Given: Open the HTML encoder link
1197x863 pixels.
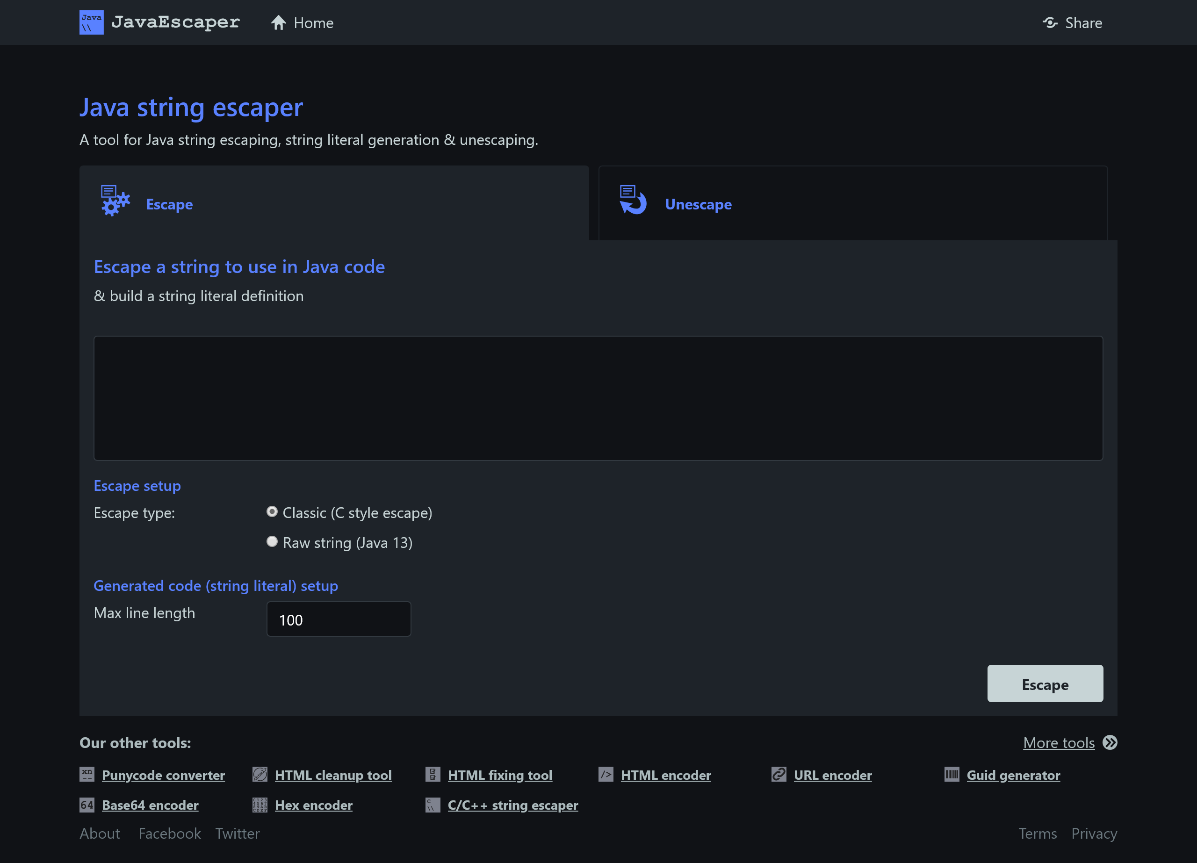Looking at the screenshot, I should tap(666, 775).
